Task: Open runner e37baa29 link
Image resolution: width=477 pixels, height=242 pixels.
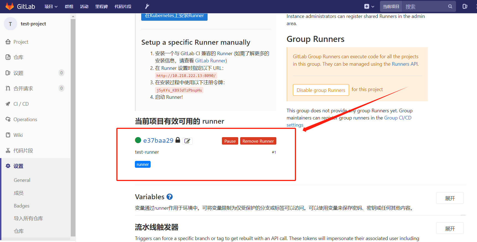Action: click(158, 140)
